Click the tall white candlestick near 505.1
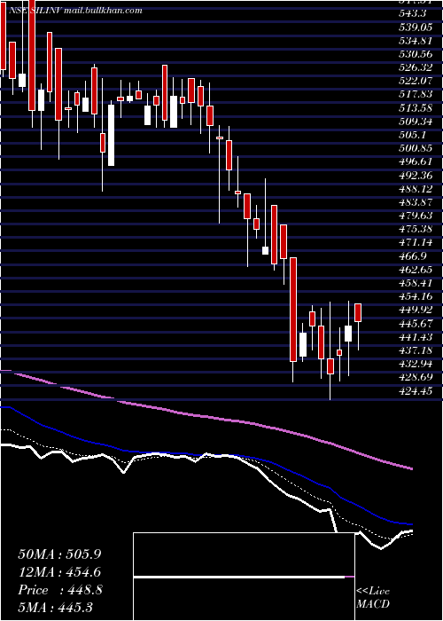This screenshot has height=621, width=443. [111, 135]
